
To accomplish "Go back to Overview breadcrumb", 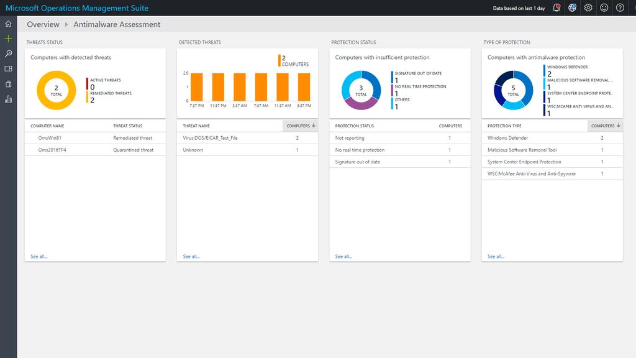I will tap(43, 24).
